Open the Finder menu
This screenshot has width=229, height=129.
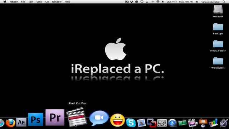coord(14,2)
